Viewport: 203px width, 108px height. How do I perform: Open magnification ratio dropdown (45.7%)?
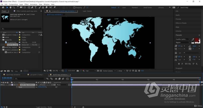click(x=56, y=71)
